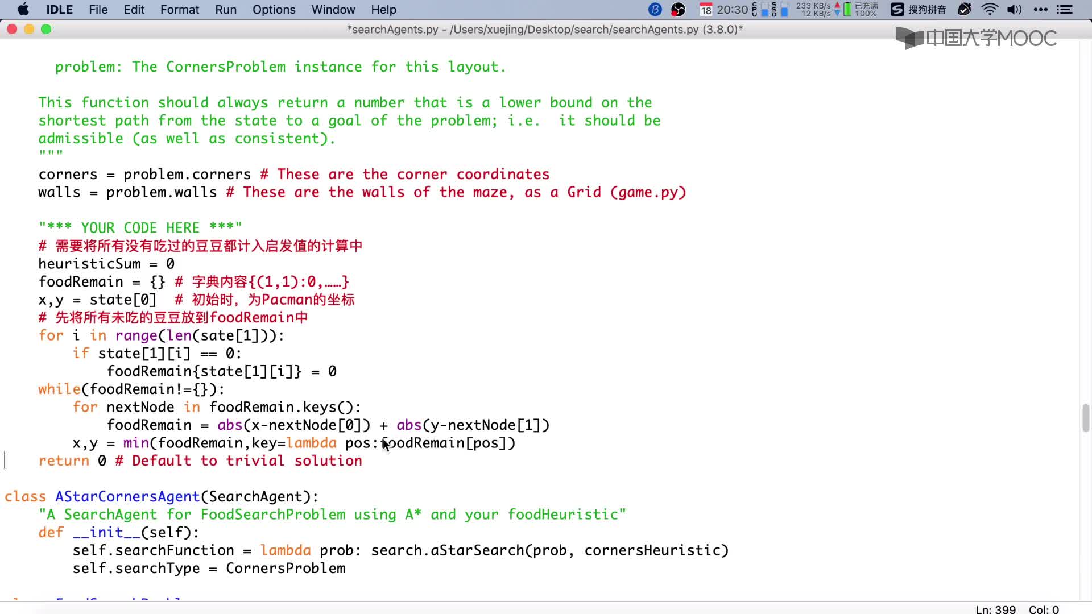The width and height of the screenshot is (1092, 614).
Task: Click 'while(foodRemain!={}):' line
Action: (131, 389)
